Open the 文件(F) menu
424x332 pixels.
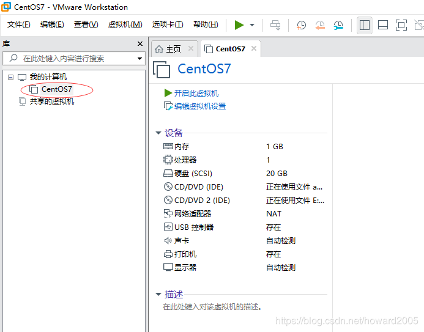coord(18,24)
